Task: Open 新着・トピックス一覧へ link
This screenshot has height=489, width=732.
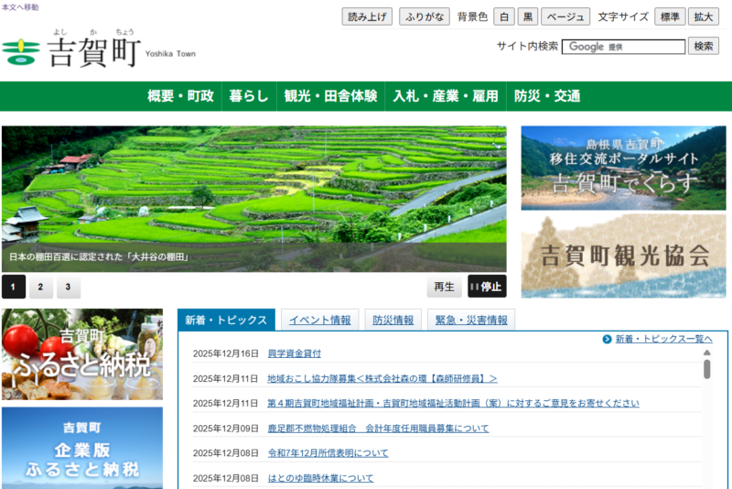Action: click(x=664, y=339)
